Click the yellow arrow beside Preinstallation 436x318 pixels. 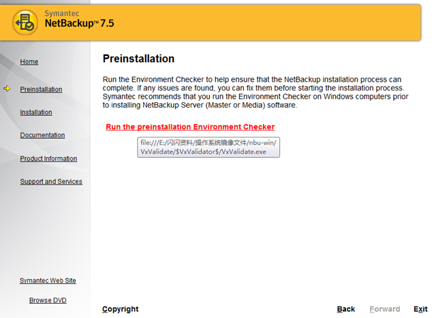(7, 89)
